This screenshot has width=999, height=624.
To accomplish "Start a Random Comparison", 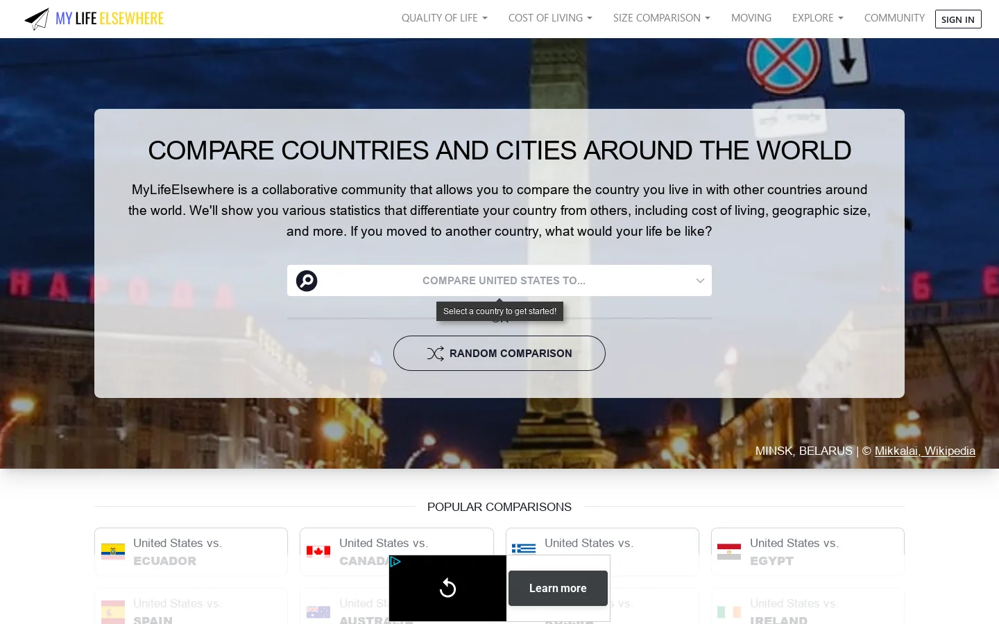I will pos(499,354).
